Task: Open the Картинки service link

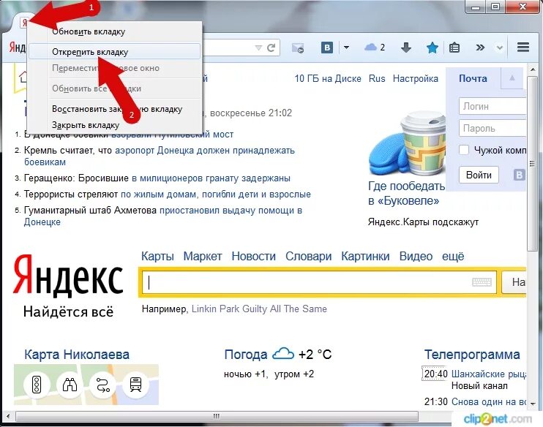Action: pos(365,256)
